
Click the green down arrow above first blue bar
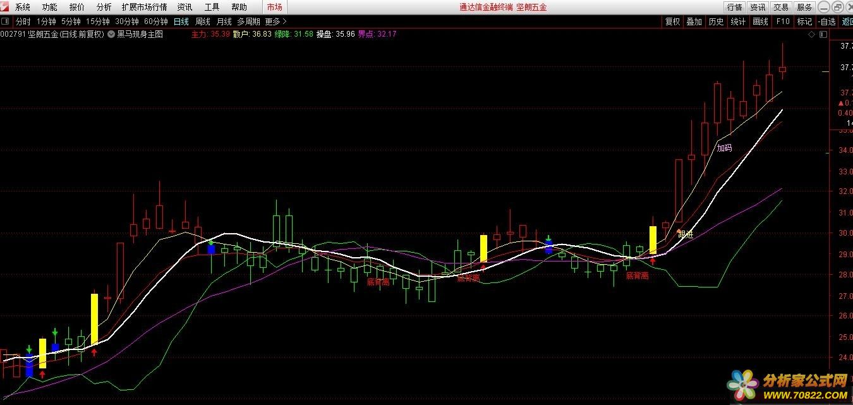29,349
